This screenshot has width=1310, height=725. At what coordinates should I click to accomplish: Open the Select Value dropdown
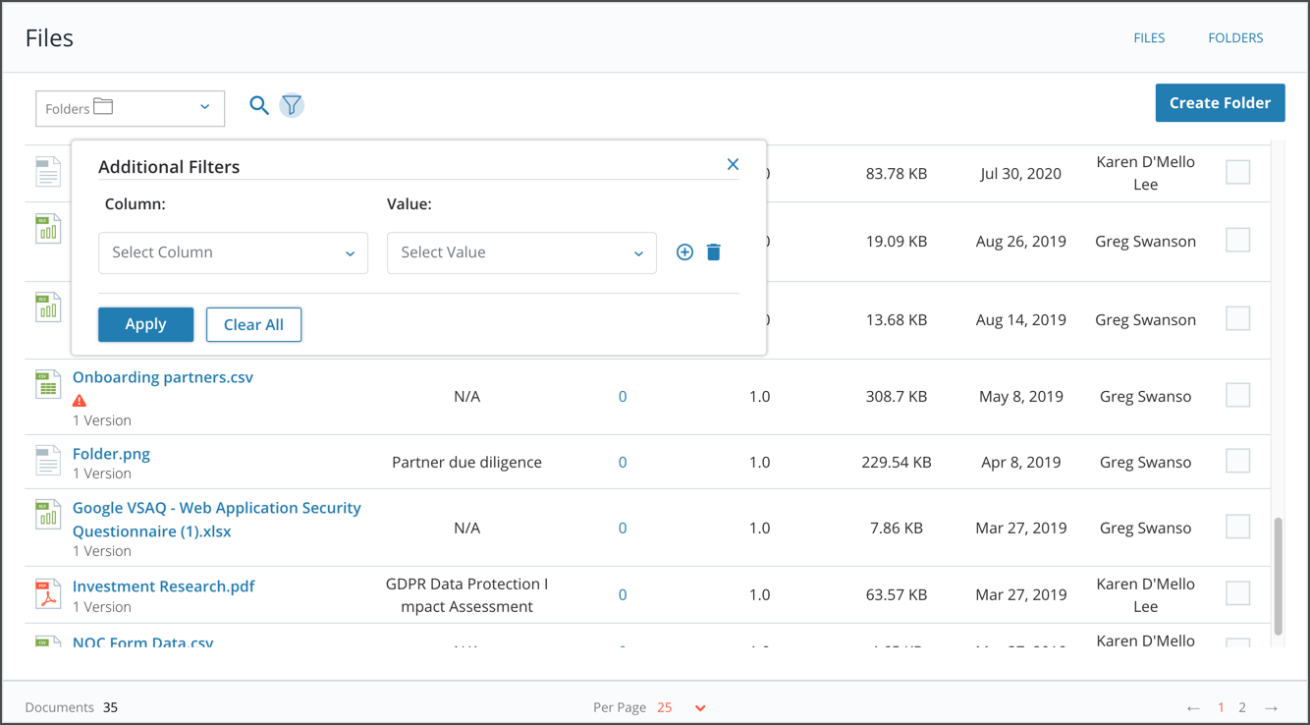pos(521,252)
